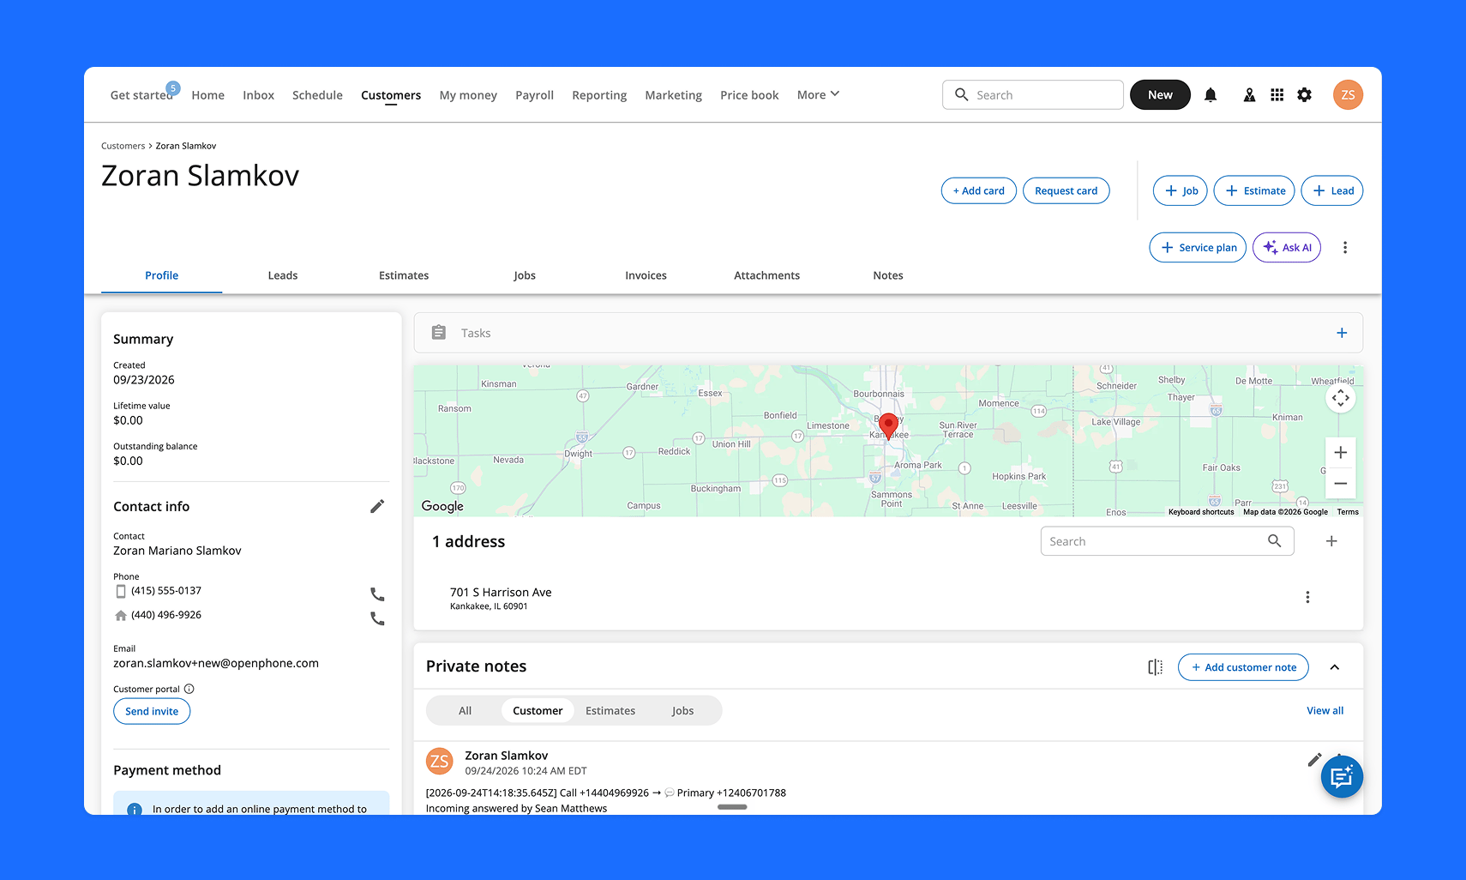Open the floating chat notes button

click(x=1342, y=777)
